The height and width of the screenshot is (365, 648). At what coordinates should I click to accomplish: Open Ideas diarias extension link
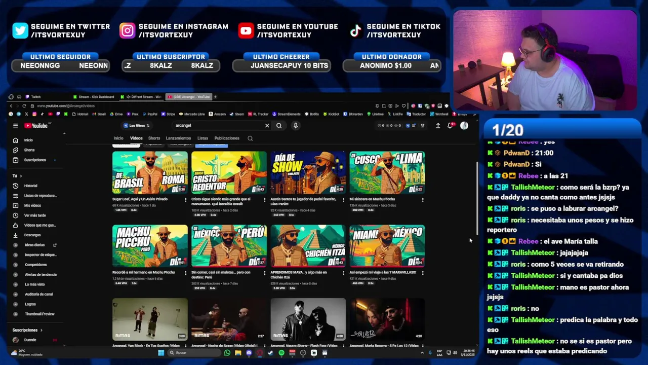(35, 245)
